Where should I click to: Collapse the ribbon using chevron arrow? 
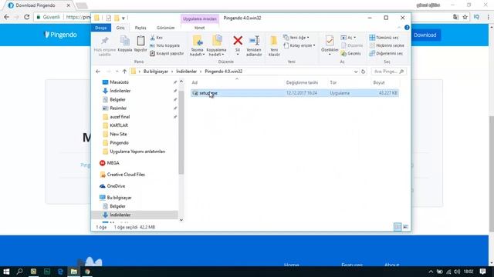pyautogui.click(x=399, y=28)
